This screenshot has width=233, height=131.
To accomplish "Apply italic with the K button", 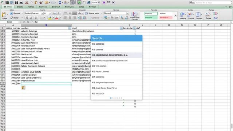I will [x=31, y=18].
